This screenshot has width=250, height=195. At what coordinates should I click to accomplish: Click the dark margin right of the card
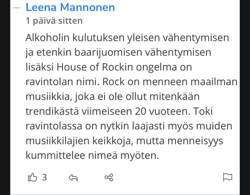click(x=245, y=97)
